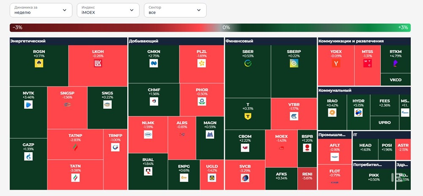Click the Polyus PLZL logo icon

click(x=201, y=64)
